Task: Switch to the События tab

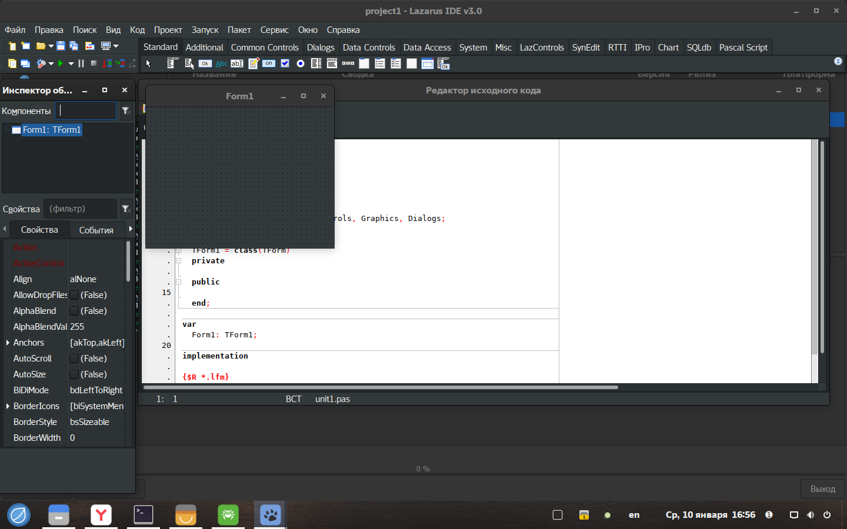Action: (x=96, y=230)
